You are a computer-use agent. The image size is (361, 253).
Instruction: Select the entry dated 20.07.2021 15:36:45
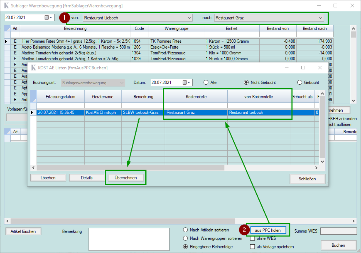tap(60, 113)
